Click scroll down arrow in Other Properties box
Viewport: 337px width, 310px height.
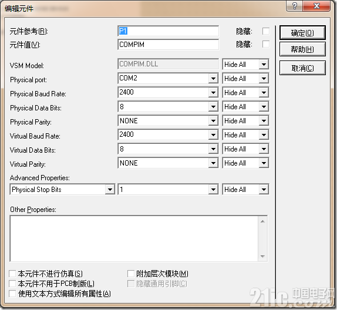pos(262,256)
